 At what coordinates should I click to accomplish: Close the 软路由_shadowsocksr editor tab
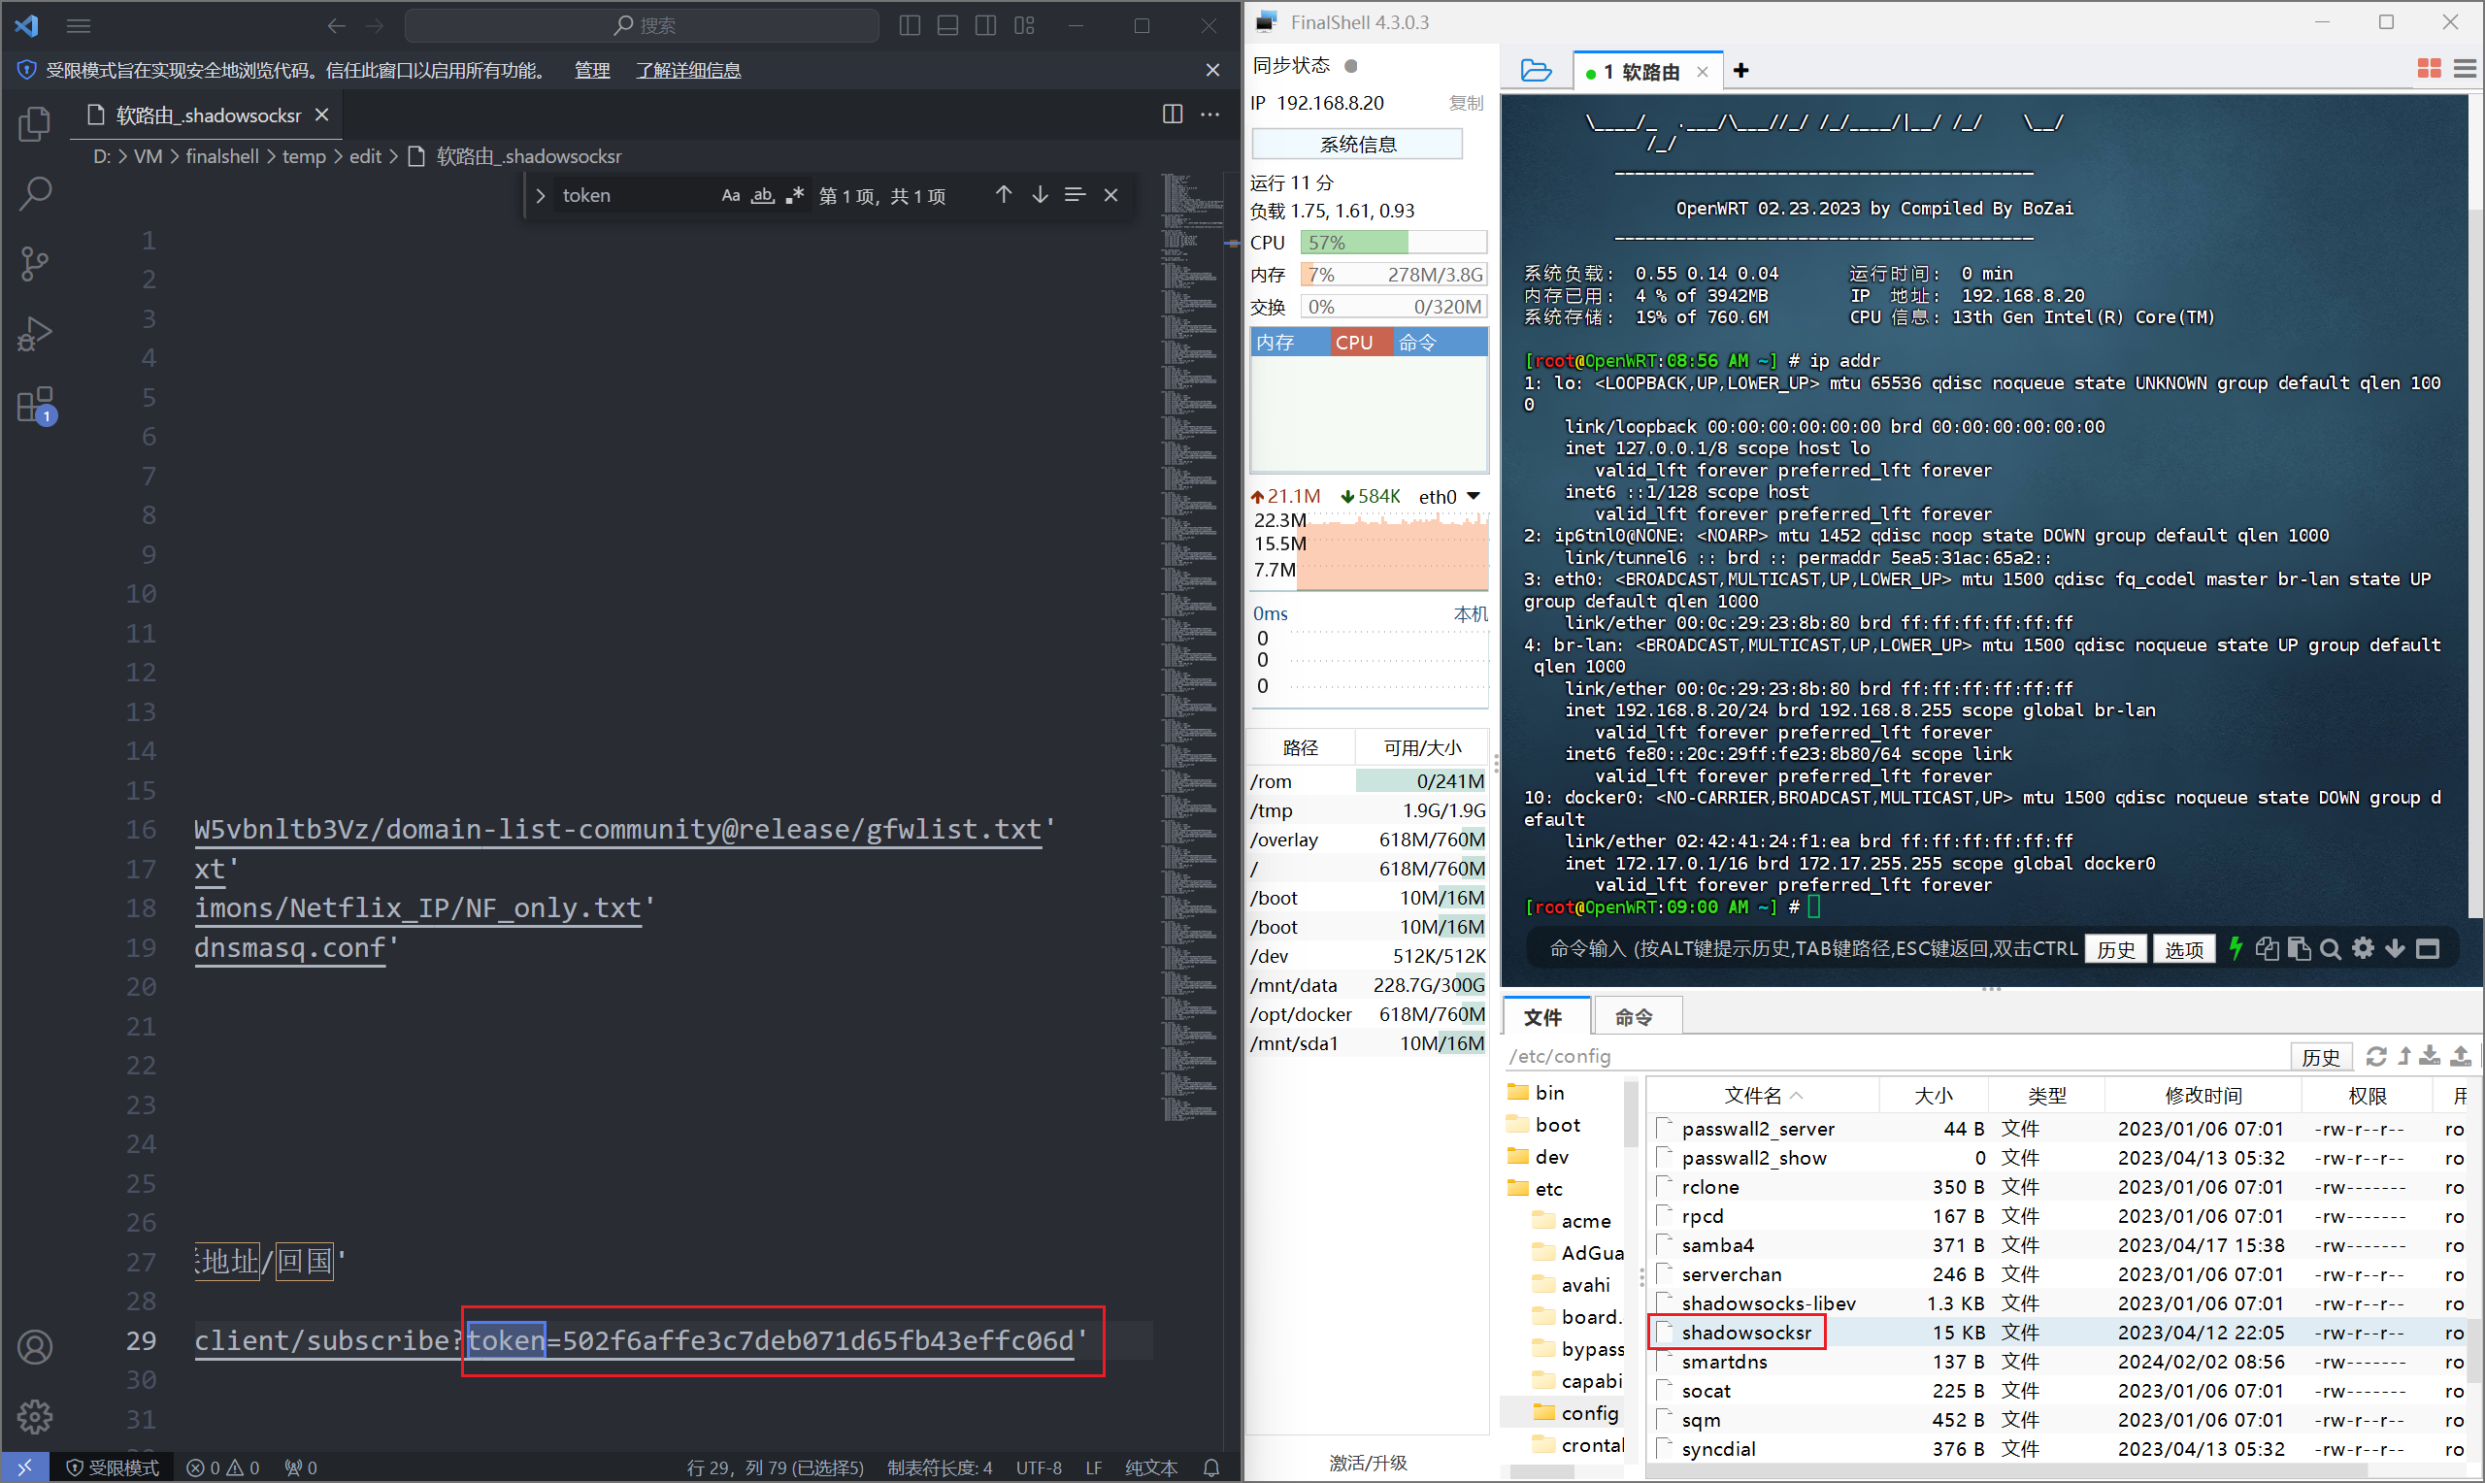[x=321, y=115]
